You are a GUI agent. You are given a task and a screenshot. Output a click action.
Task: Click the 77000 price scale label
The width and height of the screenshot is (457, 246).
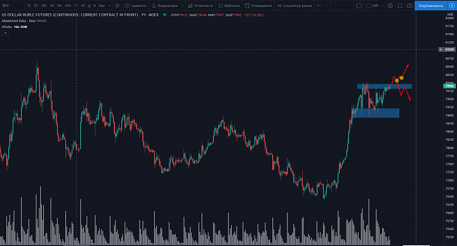(449, 180)
